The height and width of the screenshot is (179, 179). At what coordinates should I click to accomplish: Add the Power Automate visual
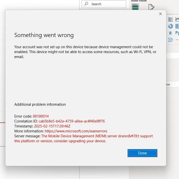(170, 40)
